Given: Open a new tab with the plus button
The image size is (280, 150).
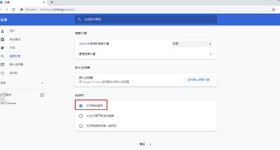Looking at the screenshot, I should tap(52, 2).
